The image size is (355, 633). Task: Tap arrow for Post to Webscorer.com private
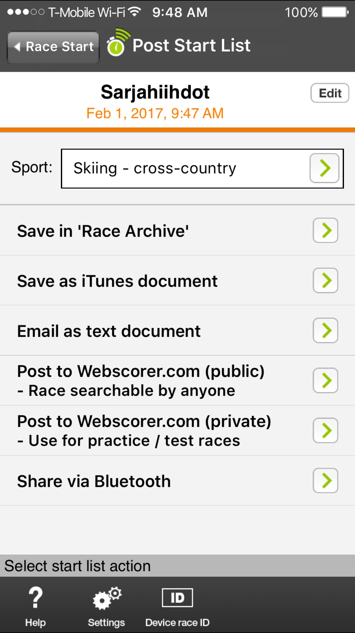325,430
